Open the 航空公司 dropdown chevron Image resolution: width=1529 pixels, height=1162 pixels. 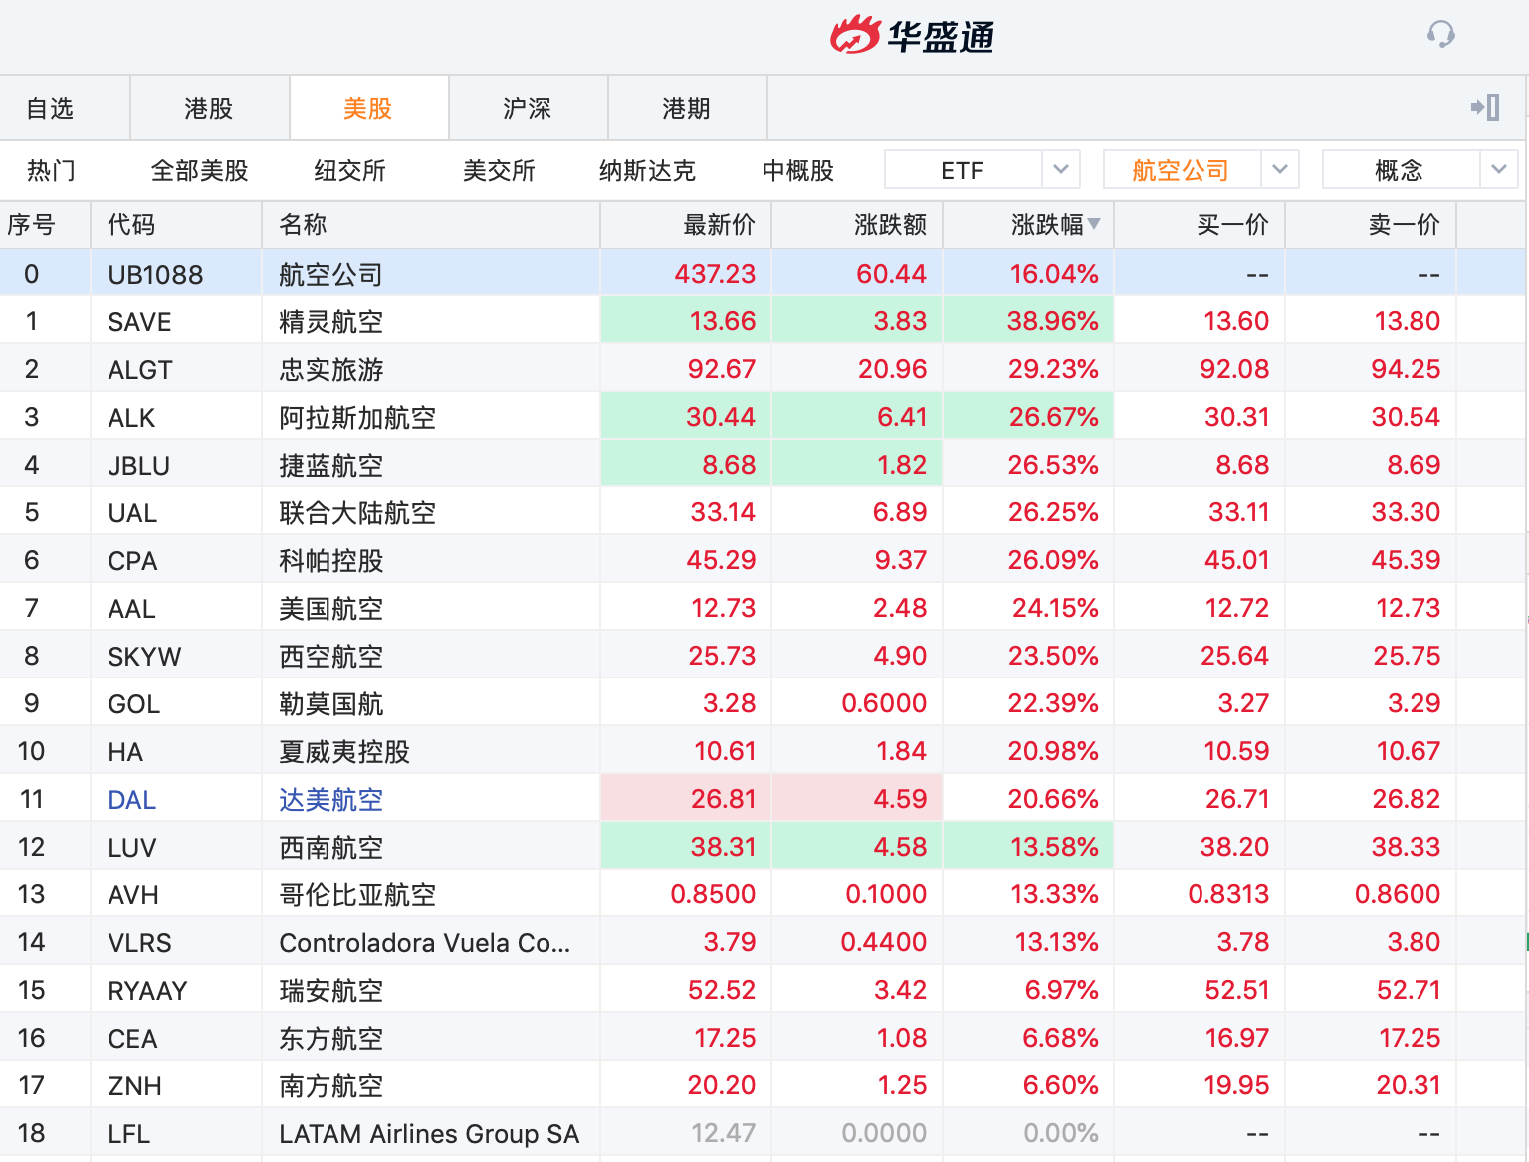tap(1280, 170)
